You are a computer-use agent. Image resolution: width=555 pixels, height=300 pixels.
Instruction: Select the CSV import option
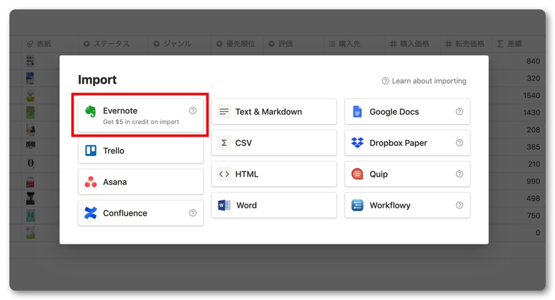coord(273,143)
